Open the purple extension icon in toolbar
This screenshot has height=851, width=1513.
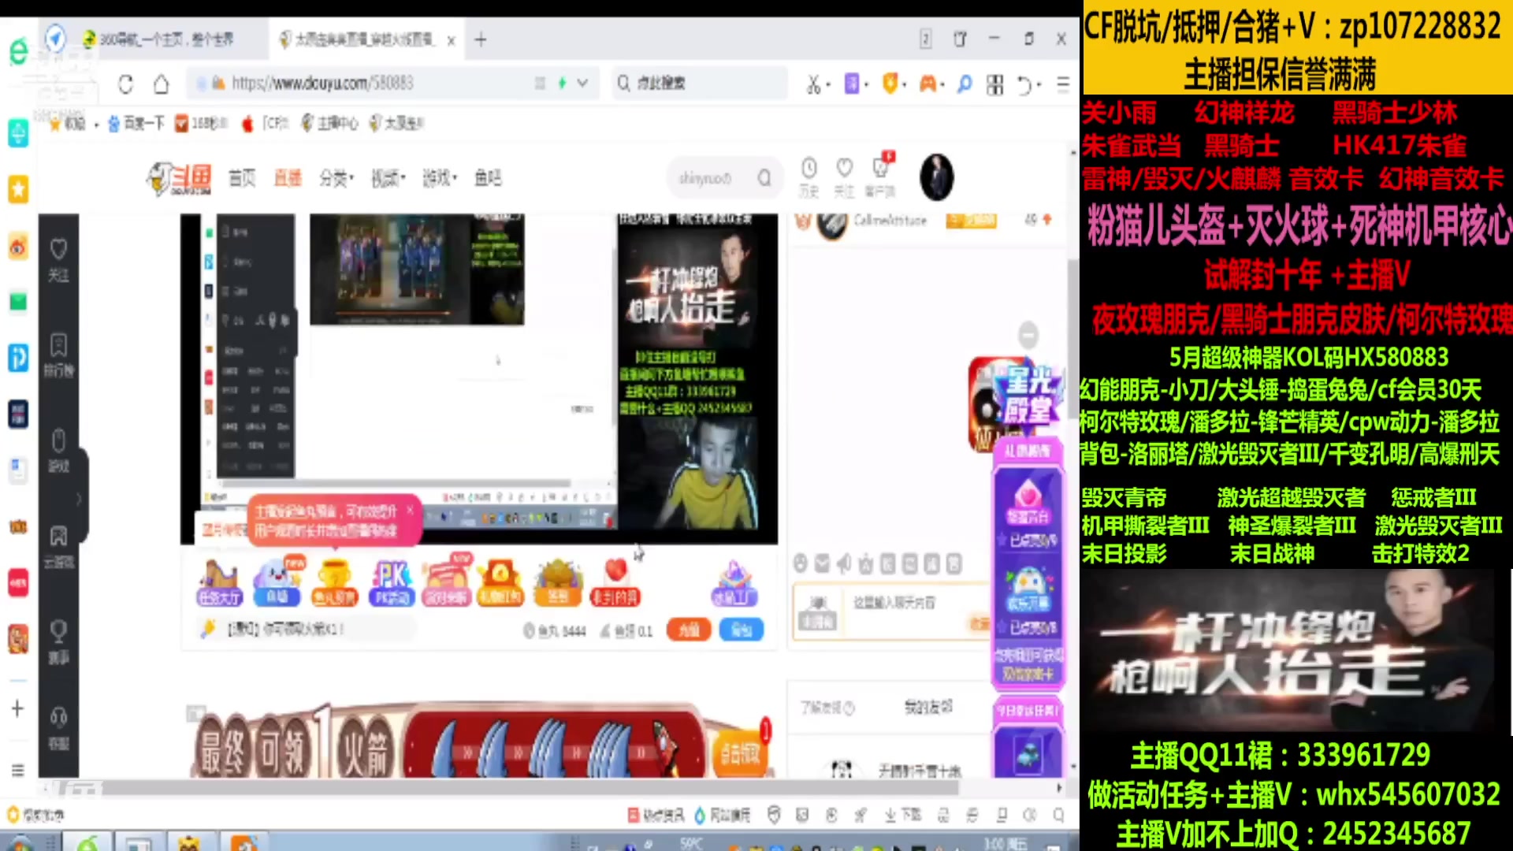[852, 83]
